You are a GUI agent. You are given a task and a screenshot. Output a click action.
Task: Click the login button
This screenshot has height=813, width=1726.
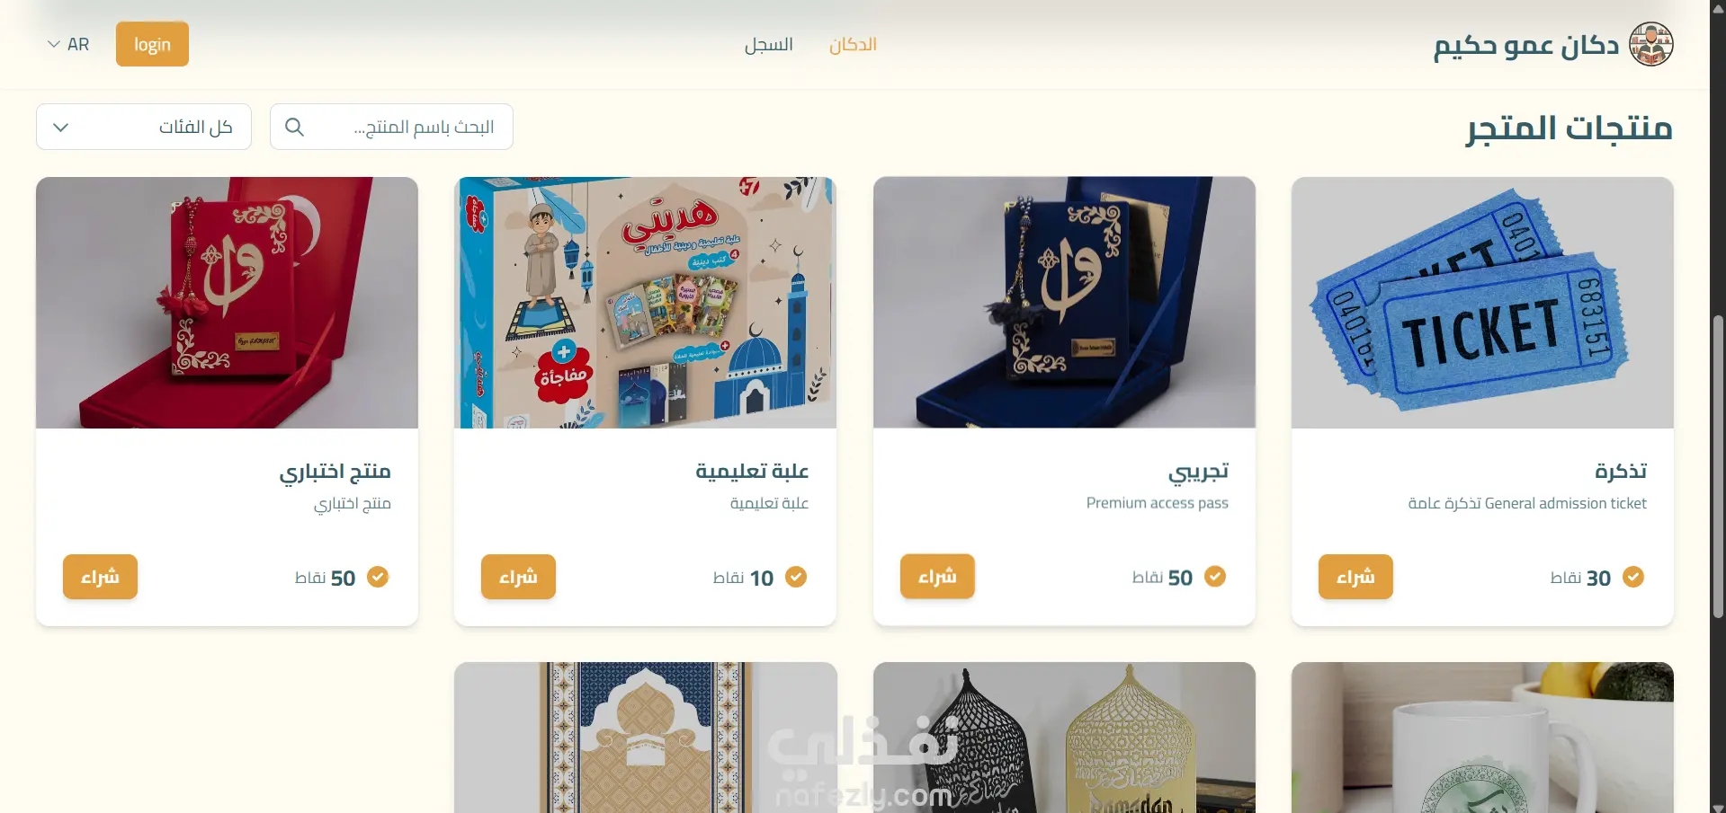(152, 44)
